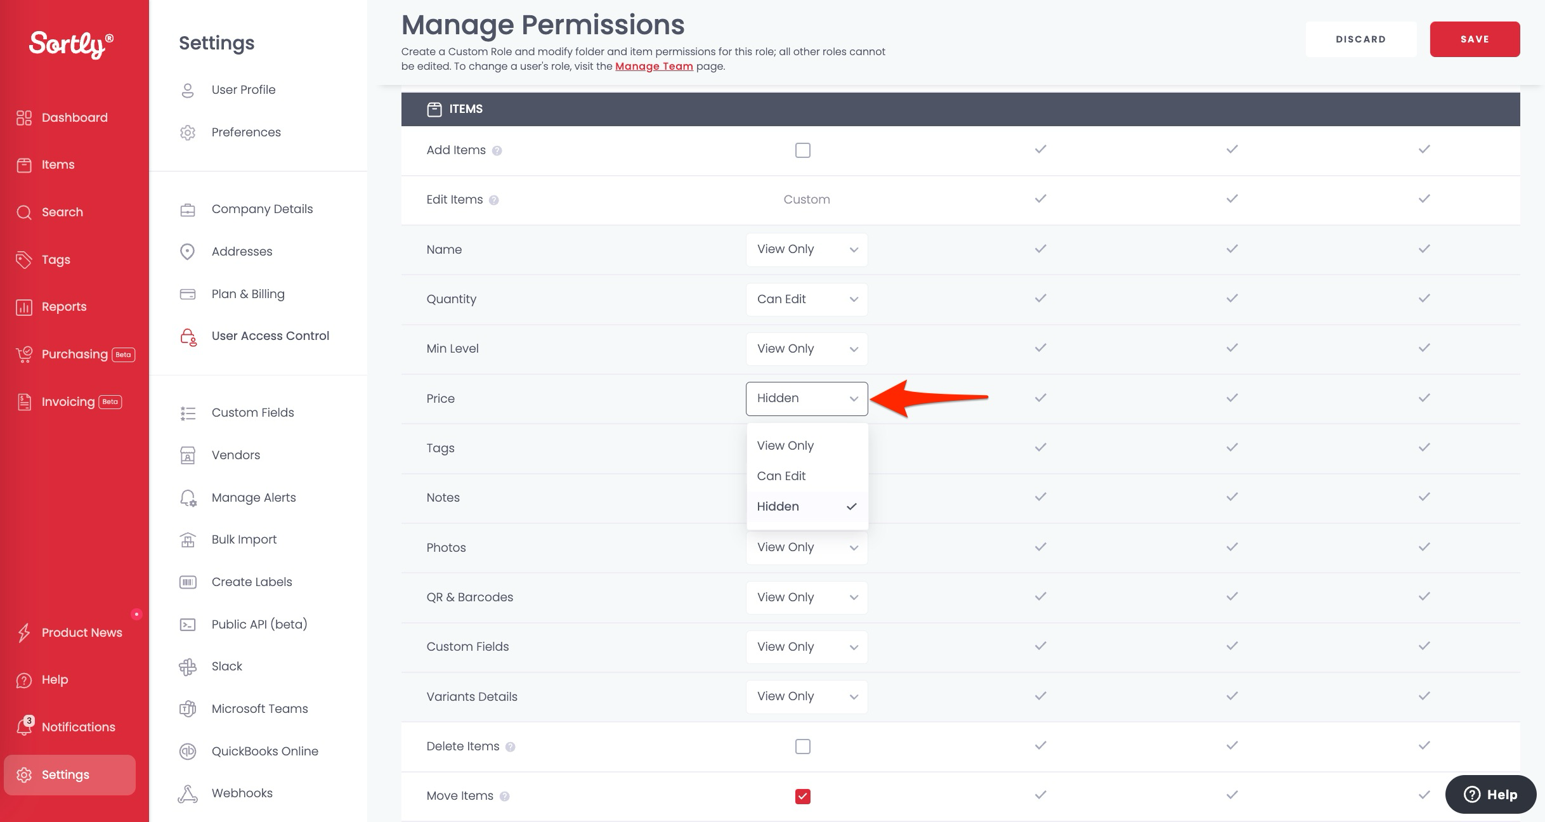Uncheck the Move Items permission
Screen dimensions: 1545x822
[x=802, y=796]
